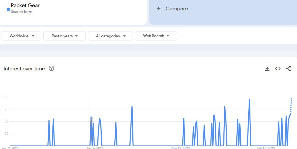Open the embed code icon

click(x=278, y=69)
